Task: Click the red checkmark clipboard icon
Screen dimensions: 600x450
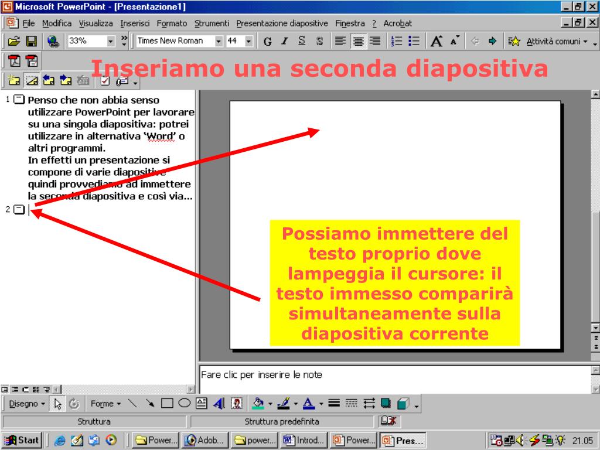Action: tap(105, 81)
